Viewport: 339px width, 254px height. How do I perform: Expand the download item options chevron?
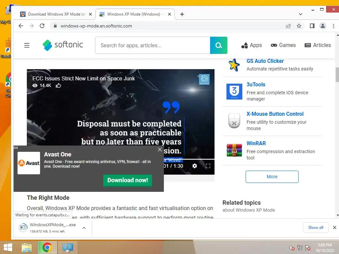tap(84, 228)
